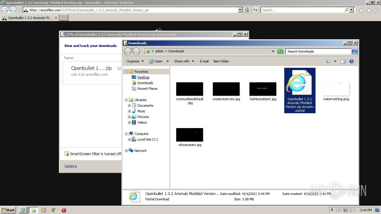Click IE refresh icon next to lock

coord(255,10)
